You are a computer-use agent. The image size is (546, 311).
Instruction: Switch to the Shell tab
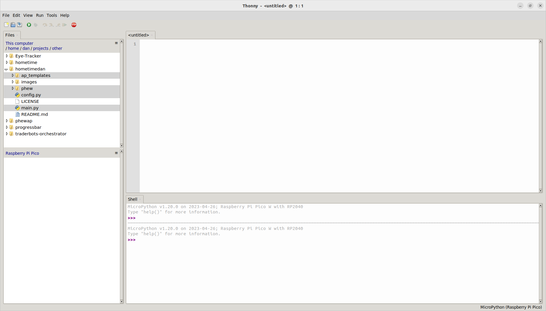132,199
